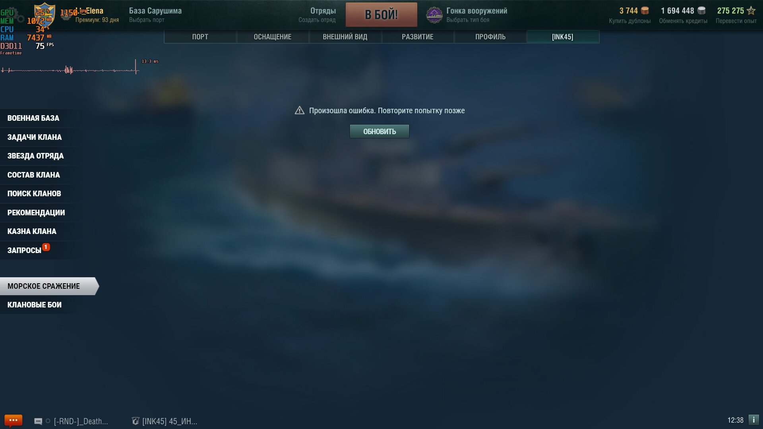Click the Arms Race battle type emblem
Viewport: 763px width, 429px height.
(x=434, y=15)
